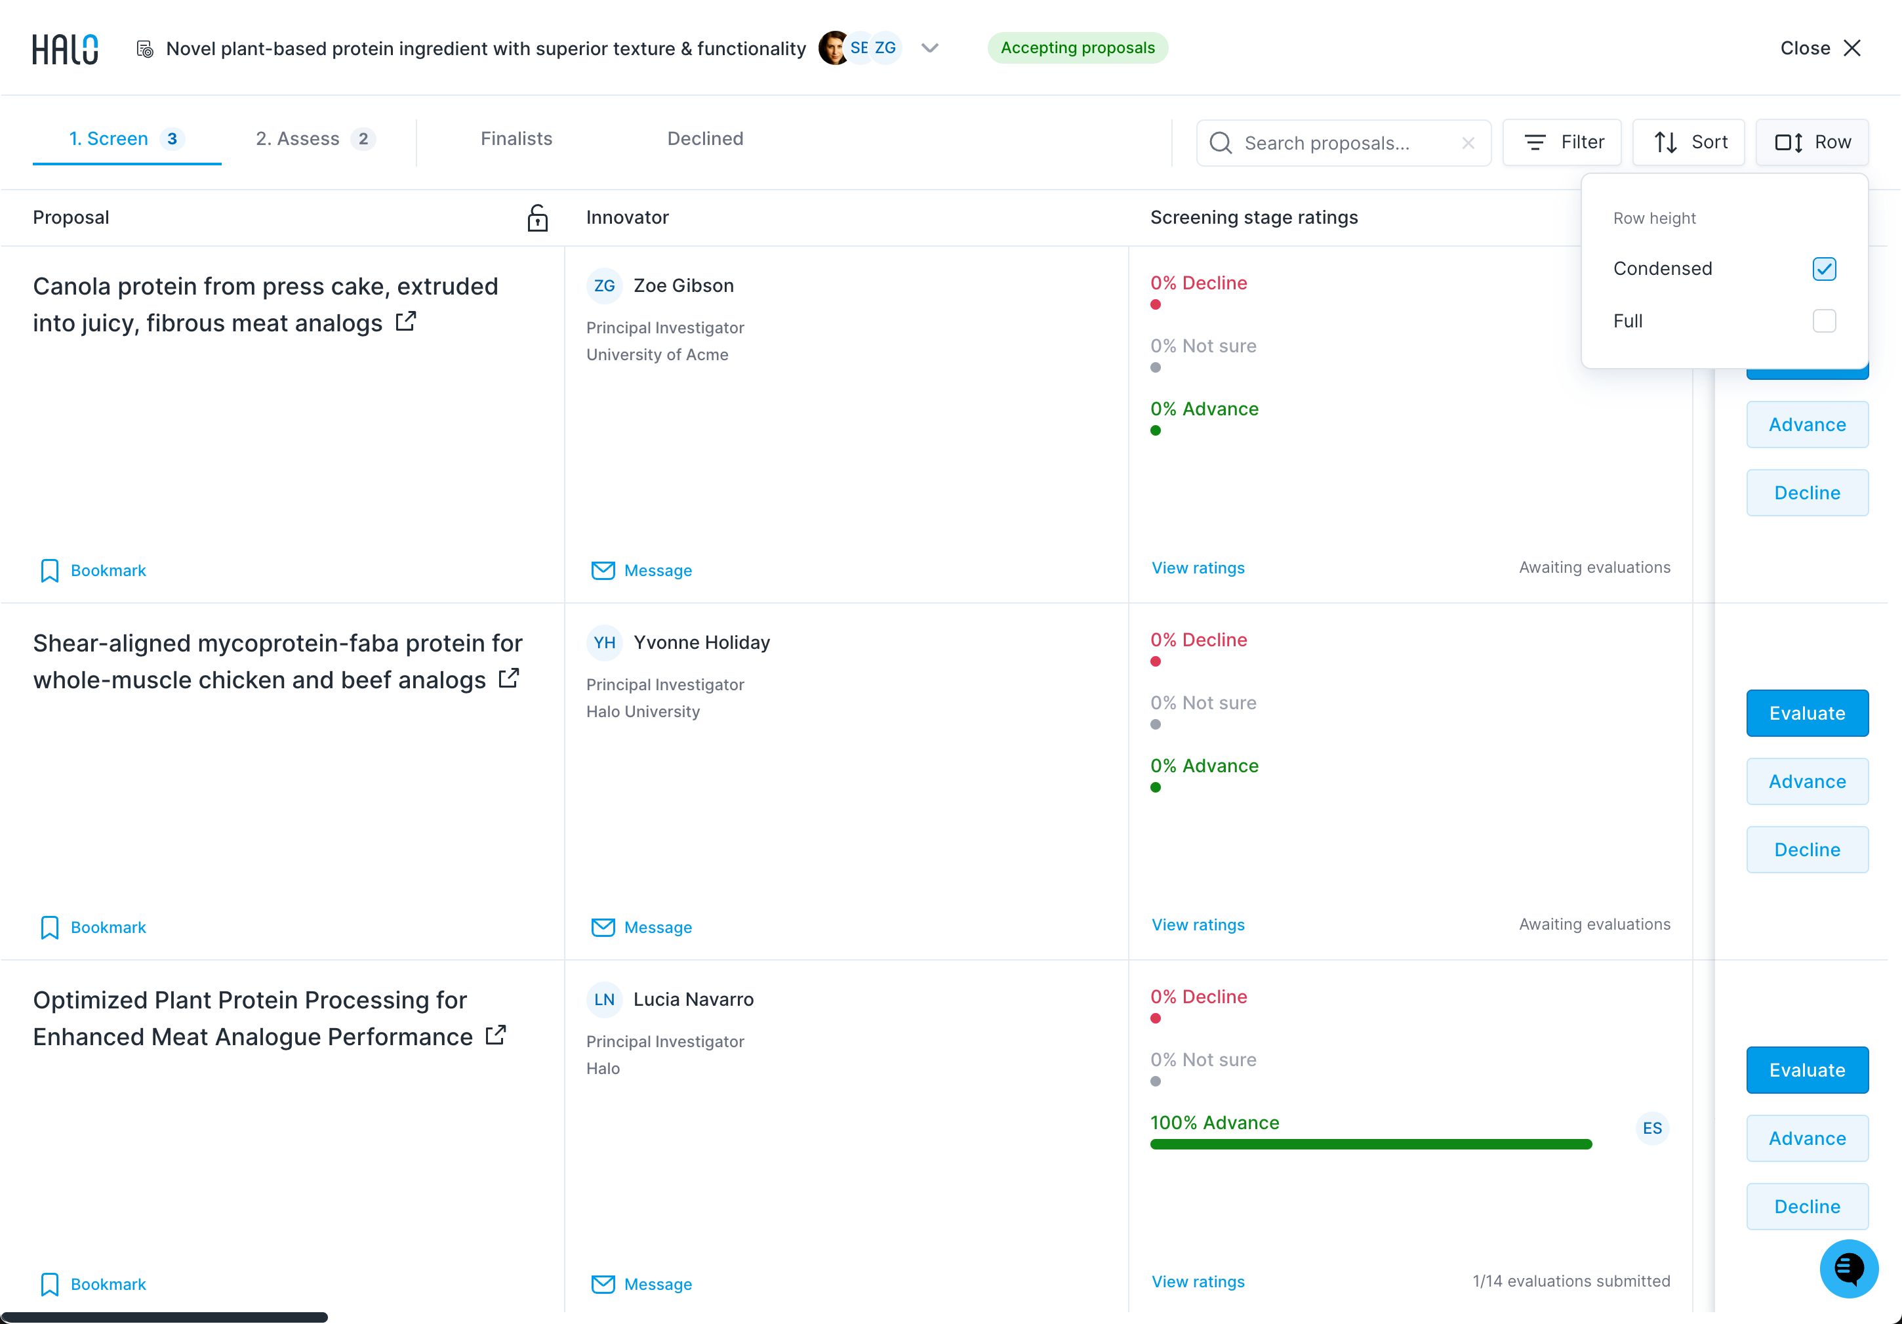Screen dimensions: 1902x1324
Task: Click the unlock icon in Proposal column header
Action: [x=538, y=218]
